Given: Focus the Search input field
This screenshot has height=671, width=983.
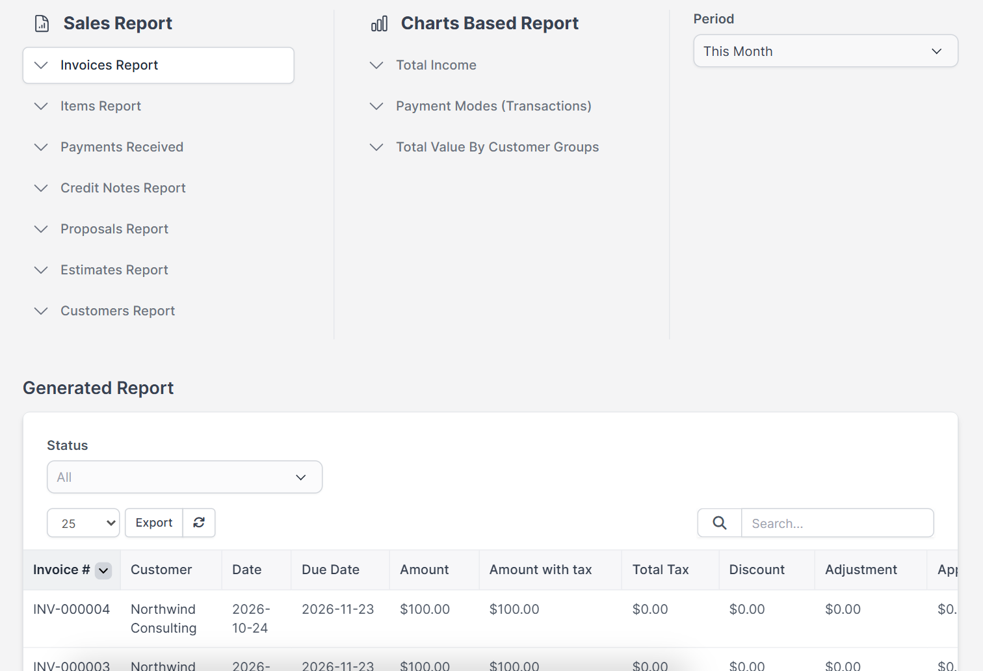Looking at the screenshot, I should [x=837, y=523].
